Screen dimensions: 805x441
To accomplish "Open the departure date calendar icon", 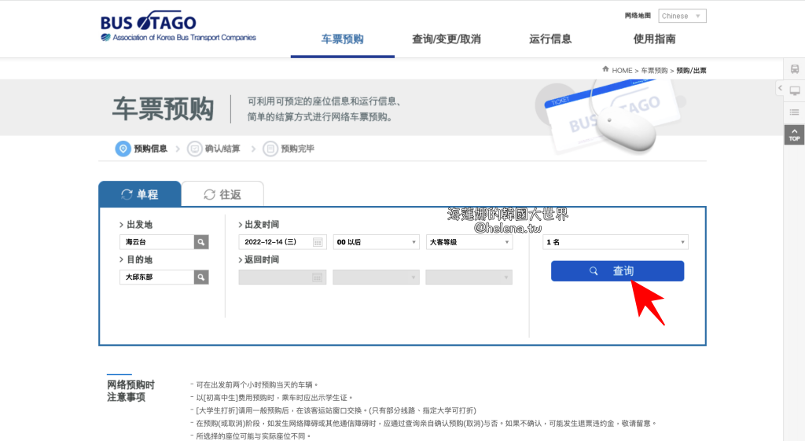I will [318, 242].
